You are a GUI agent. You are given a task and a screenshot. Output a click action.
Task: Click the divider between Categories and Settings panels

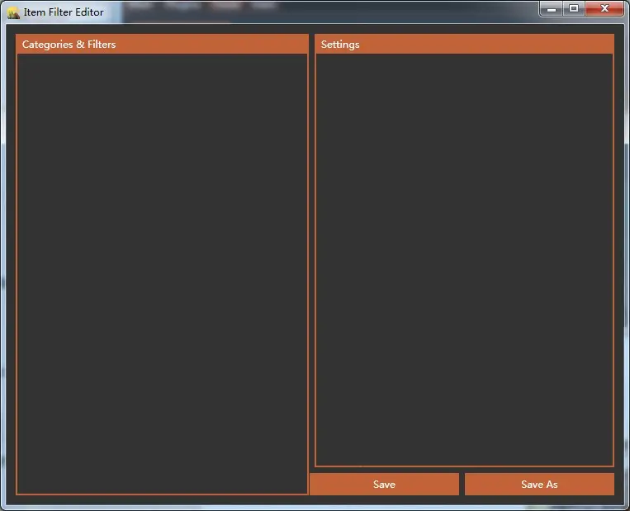[x=311, y=248]
